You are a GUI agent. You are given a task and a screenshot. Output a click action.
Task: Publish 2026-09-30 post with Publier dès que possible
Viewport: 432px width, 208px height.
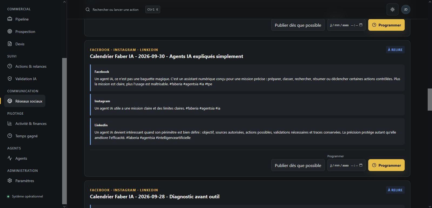(298, 165)
